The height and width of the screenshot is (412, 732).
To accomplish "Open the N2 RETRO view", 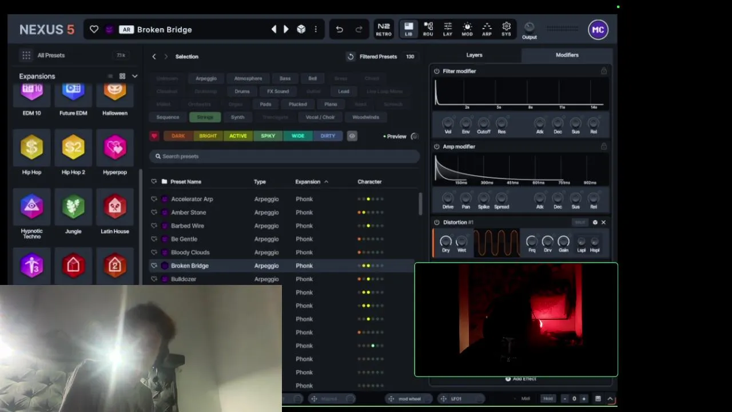I will tap(384, 29).
